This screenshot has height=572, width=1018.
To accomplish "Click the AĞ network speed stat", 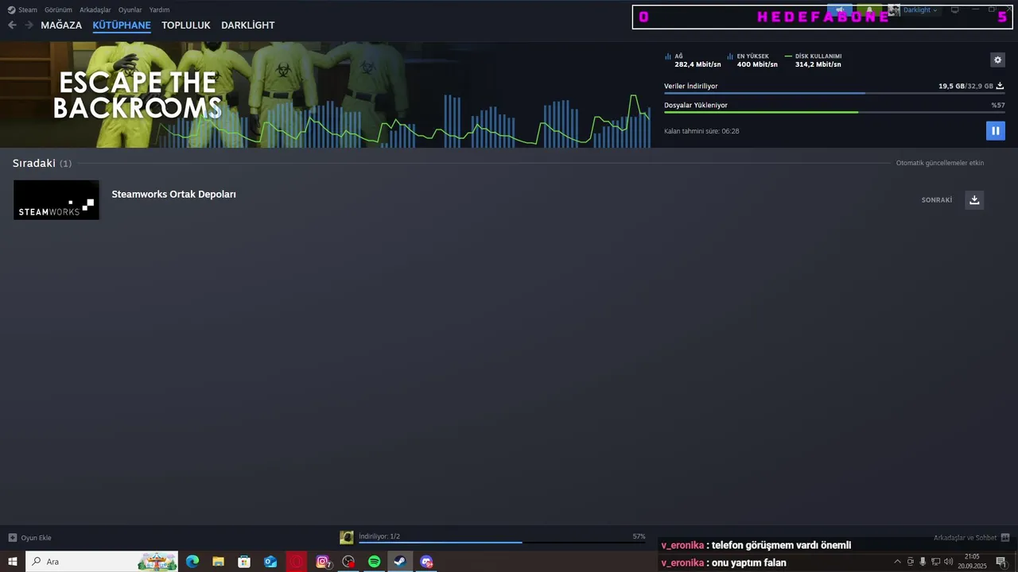I will click(693, 60).
